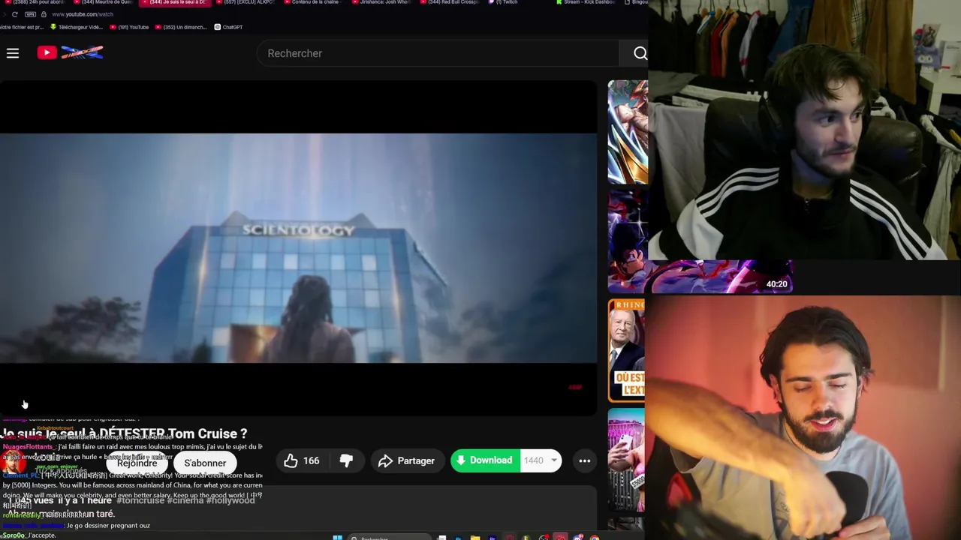Open the three-dot more actions menu
The image size is (961, 540).
(x=584, y=460)
